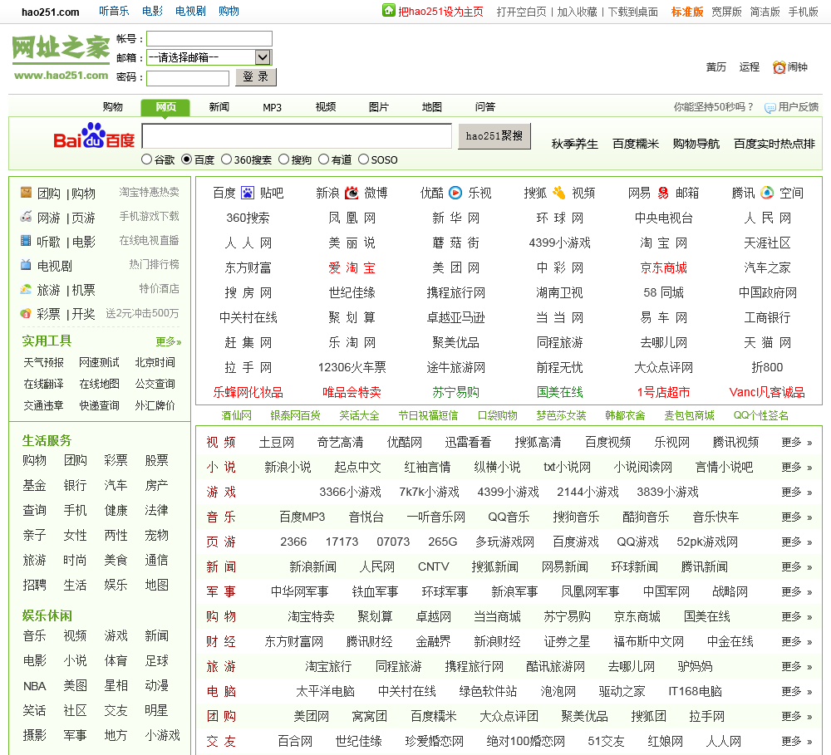831x755 pixels.
Task: Click the user feedback speech bubble icon
Action: coord(770,107)
